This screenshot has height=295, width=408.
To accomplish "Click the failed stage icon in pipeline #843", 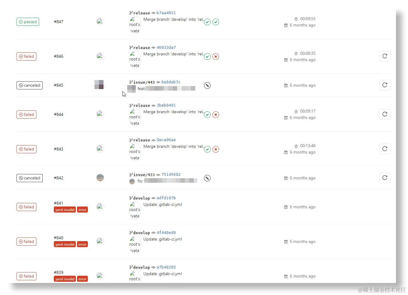I will (x=216, y=149).
